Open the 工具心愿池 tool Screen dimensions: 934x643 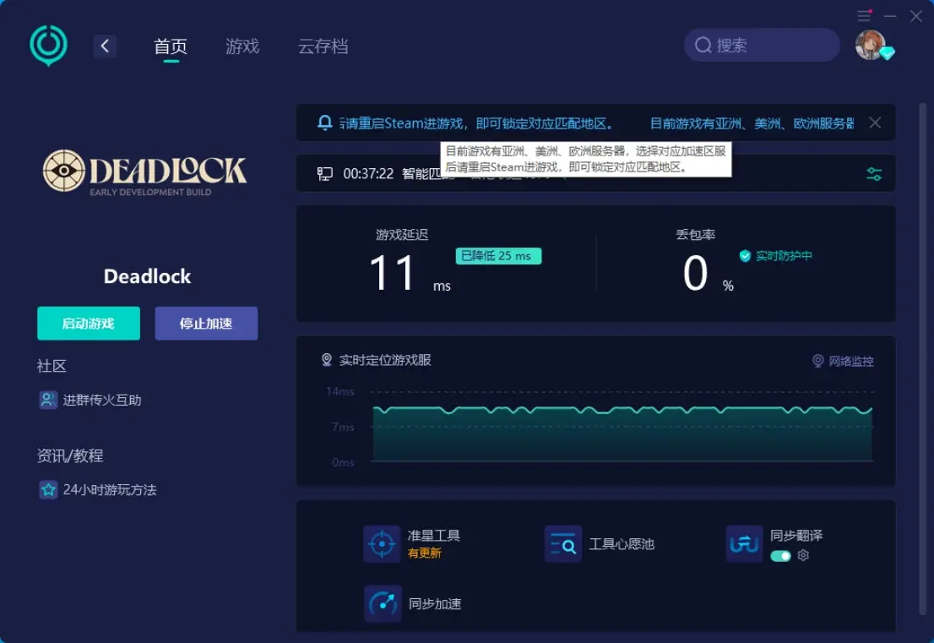[x=599, y=543]
